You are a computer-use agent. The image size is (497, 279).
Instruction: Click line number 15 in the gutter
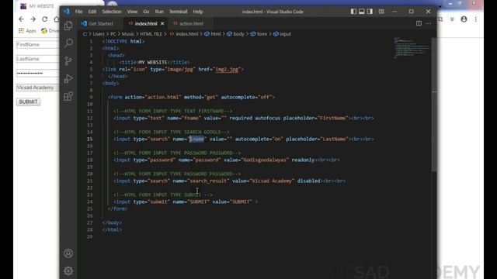pyautogui.click(x=90, y=139)
